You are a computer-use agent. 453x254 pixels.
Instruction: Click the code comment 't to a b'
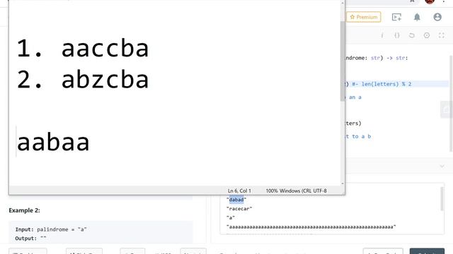click(358, 136)
